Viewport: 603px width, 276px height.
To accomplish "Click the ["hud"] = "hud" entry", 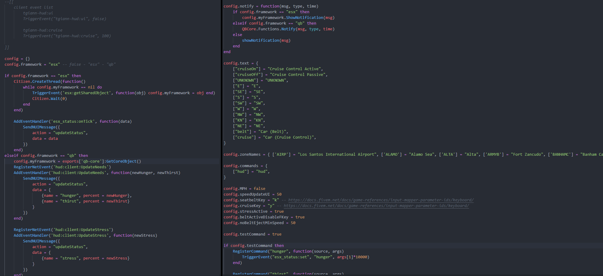I will click(251, 171).
